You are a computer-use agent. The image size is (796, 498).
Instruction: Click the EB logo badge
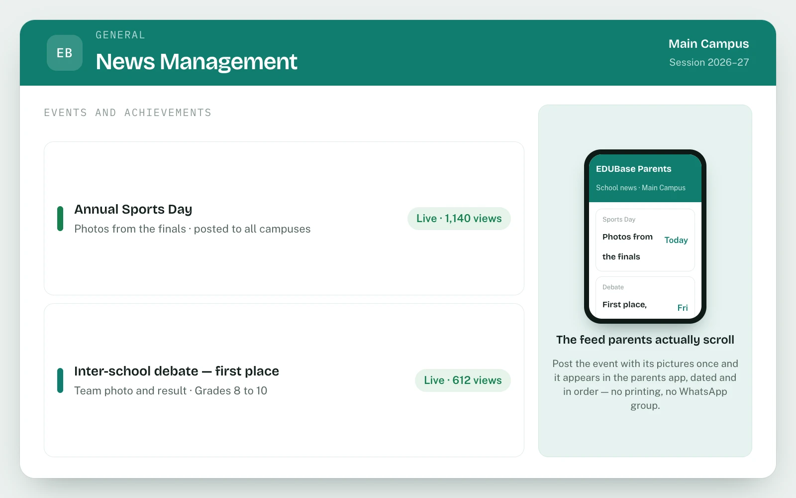click(65, 53)
